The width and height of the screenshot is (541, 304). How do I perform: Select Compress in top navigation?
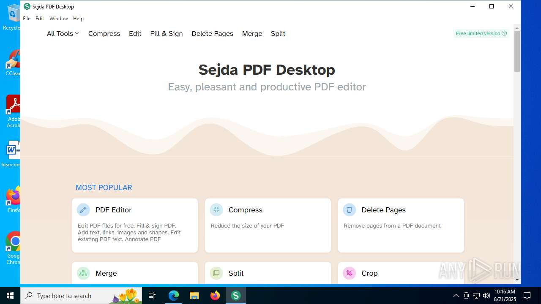click(x=104, y=34)
